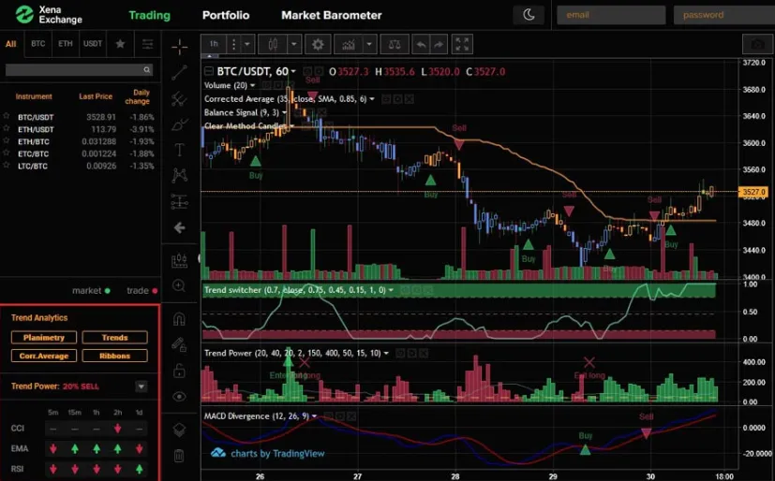Open the candle chart style dropdown arrow
The width and height of the screenshot is (775, 481).
coord(294,44)
